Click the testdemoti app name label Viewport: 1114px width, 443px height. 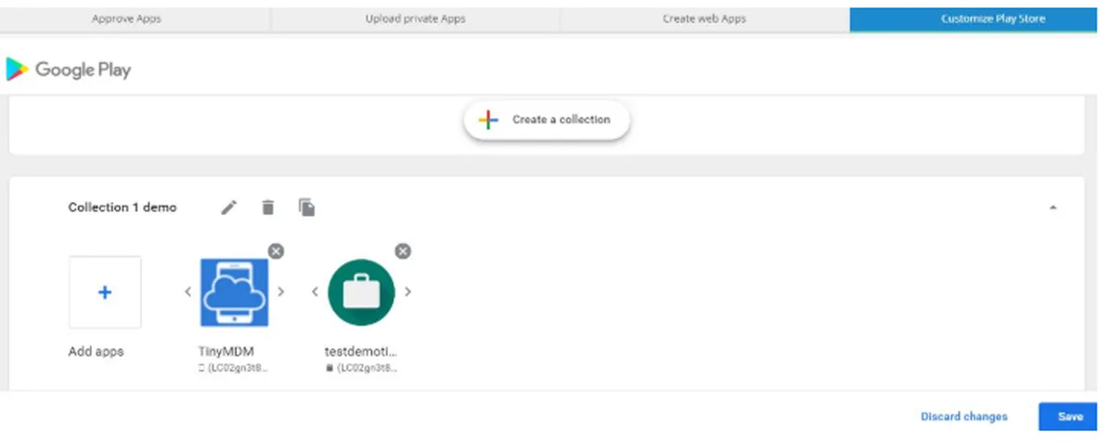tap(361, 352)
